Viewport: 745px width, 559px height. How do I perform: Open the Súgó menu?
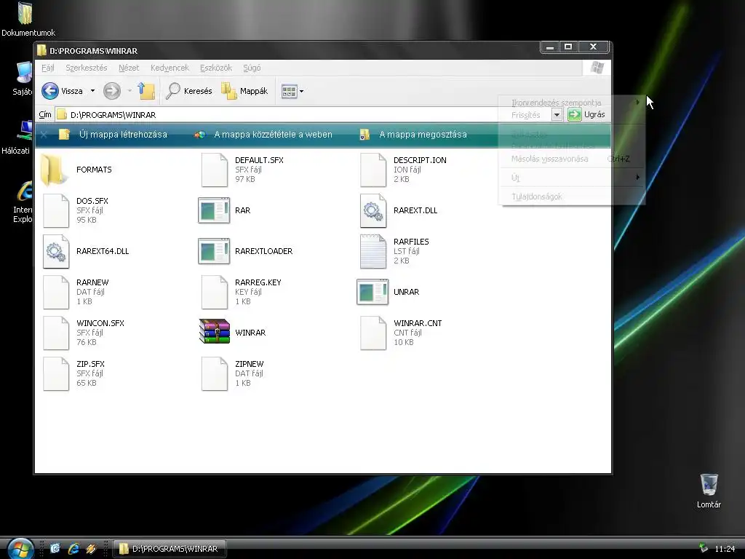pyautogui.click(x=252, y=68)
